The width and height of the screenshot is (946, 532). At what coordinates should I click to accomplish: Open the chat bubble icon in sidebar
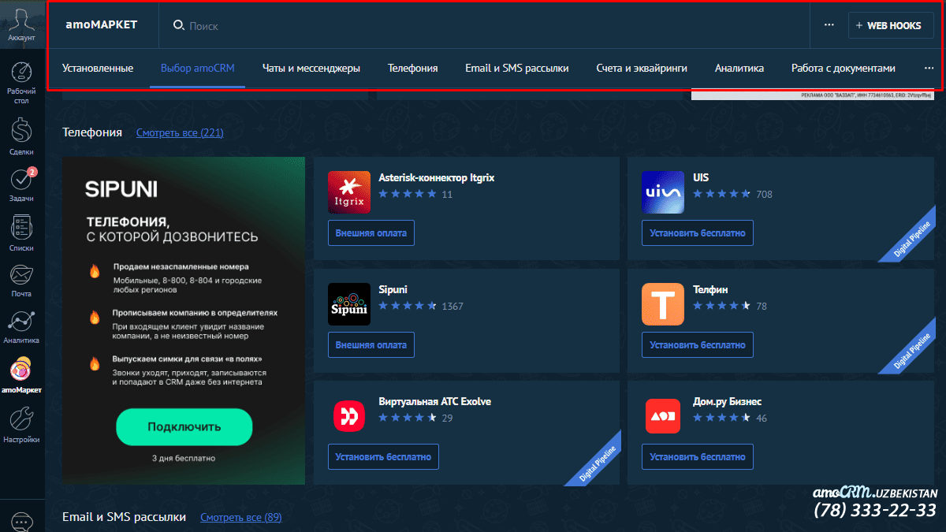22,523
